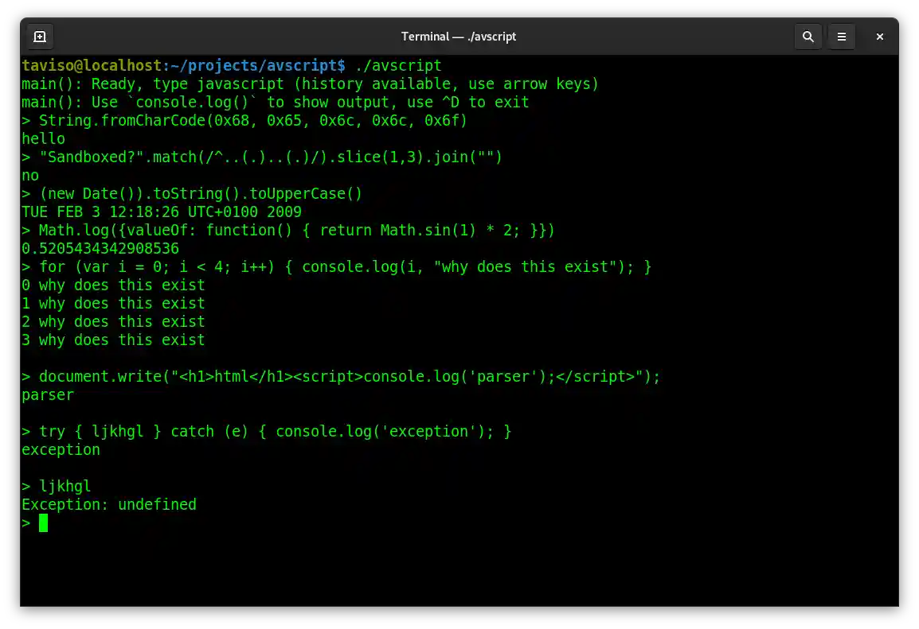Open a new terminal tab
Image resolution: width=919 pixels, height=629 pixels.
[x=40, y=37]
